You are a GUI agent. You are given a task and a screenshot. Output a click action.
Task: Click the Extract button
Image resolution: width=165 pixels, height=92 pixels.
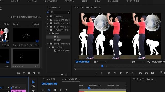(146, 73)
